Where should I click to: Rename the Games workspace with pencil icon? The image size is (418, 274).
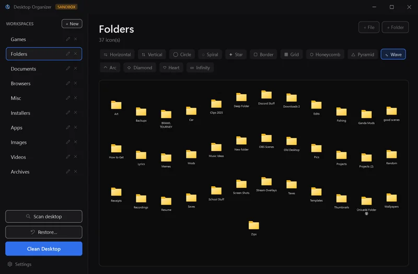(x=68, y=39)
